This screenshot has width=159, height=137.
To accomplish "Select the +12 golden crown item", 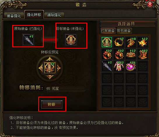I will [131, 54].
